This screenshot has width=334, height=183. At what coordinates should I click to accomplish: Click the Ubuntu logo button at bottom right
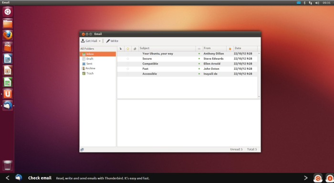[x=318, y=178]
